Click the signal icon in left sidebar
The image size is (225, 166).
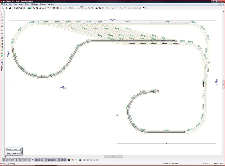[x=2, y=41]
